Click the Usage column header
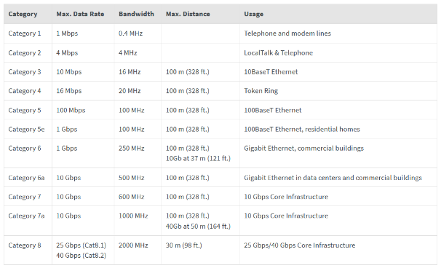 tap(253, 14)
